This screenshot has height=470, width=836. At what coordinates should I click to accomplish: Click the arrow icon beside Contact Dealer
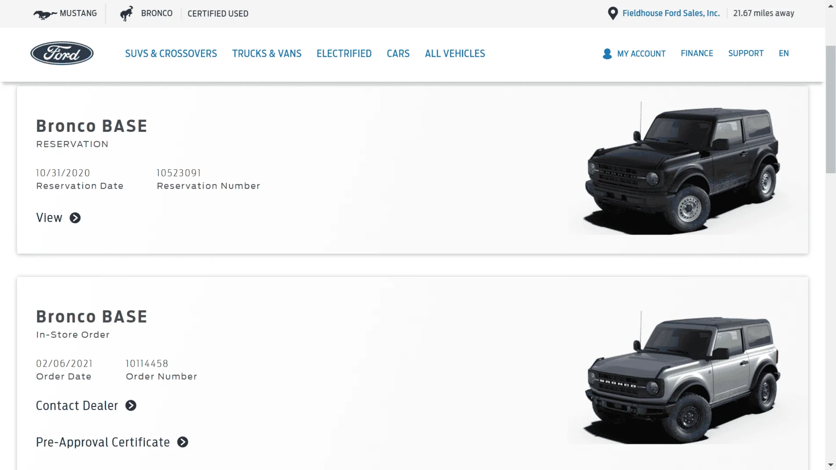click(x=131, y=405)
